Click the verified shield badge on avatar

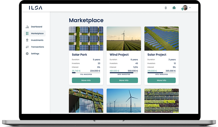[x=183, y=9]
